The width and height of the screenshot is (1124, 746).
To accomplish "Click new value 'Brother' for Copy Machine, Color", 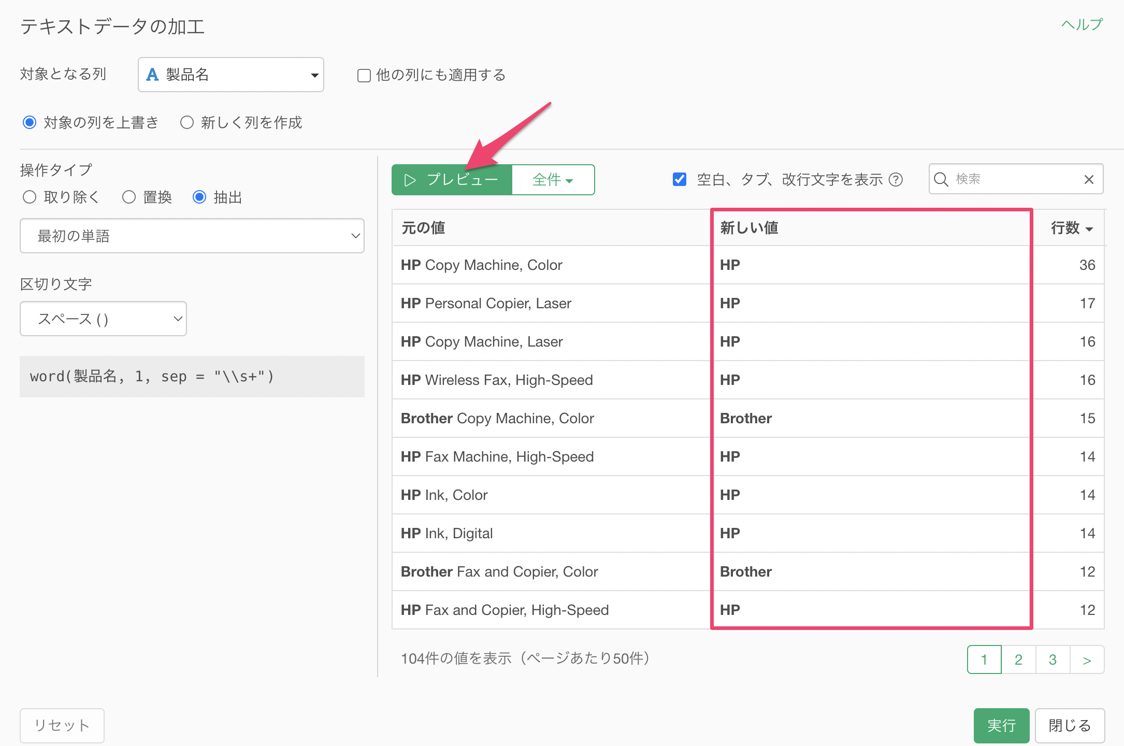I will [x=746, y=419].
